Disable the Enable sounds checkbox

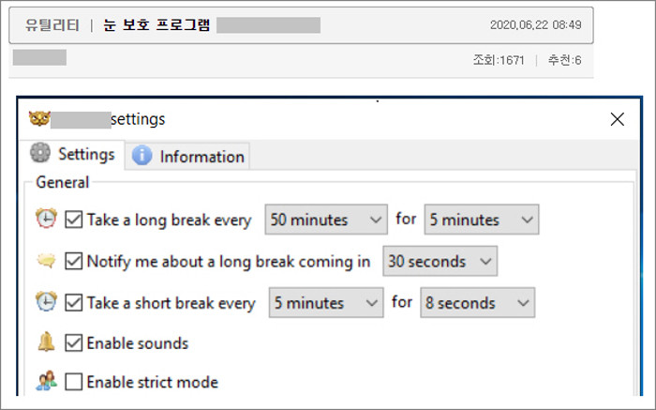pos(74,343)
